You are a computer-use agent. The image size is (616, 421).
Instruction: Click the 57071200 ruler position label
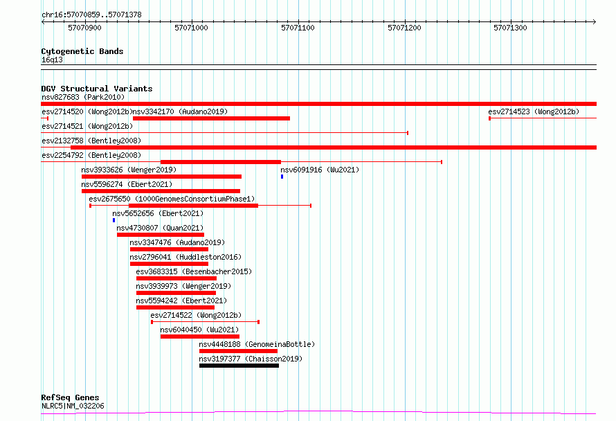pyautogui.click(x=404, y=28)
